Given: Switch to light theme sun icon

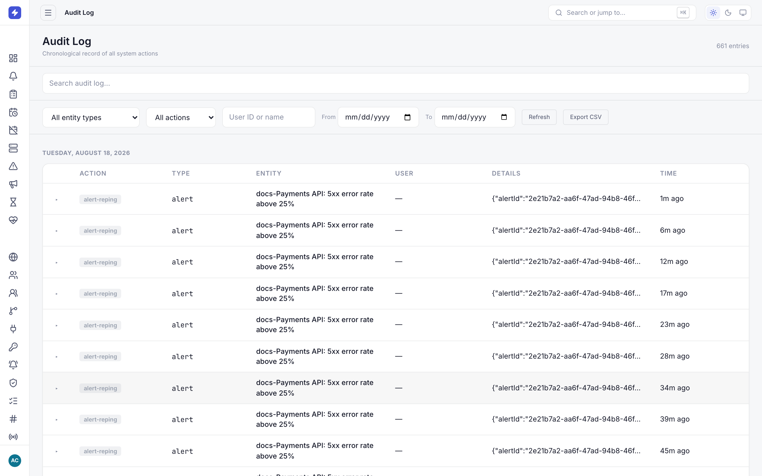Looking at the screenshot, I should 713,13.
